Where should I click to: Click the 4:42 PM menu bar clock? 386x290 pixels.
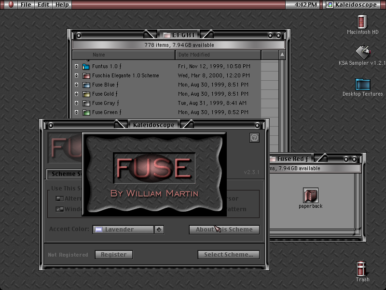point(305,5)
